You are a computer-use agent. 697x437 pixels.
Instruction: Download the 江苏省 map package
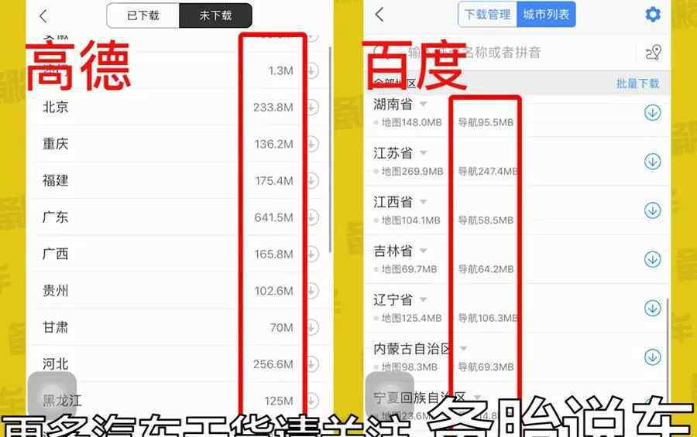(x=653, y=162)
